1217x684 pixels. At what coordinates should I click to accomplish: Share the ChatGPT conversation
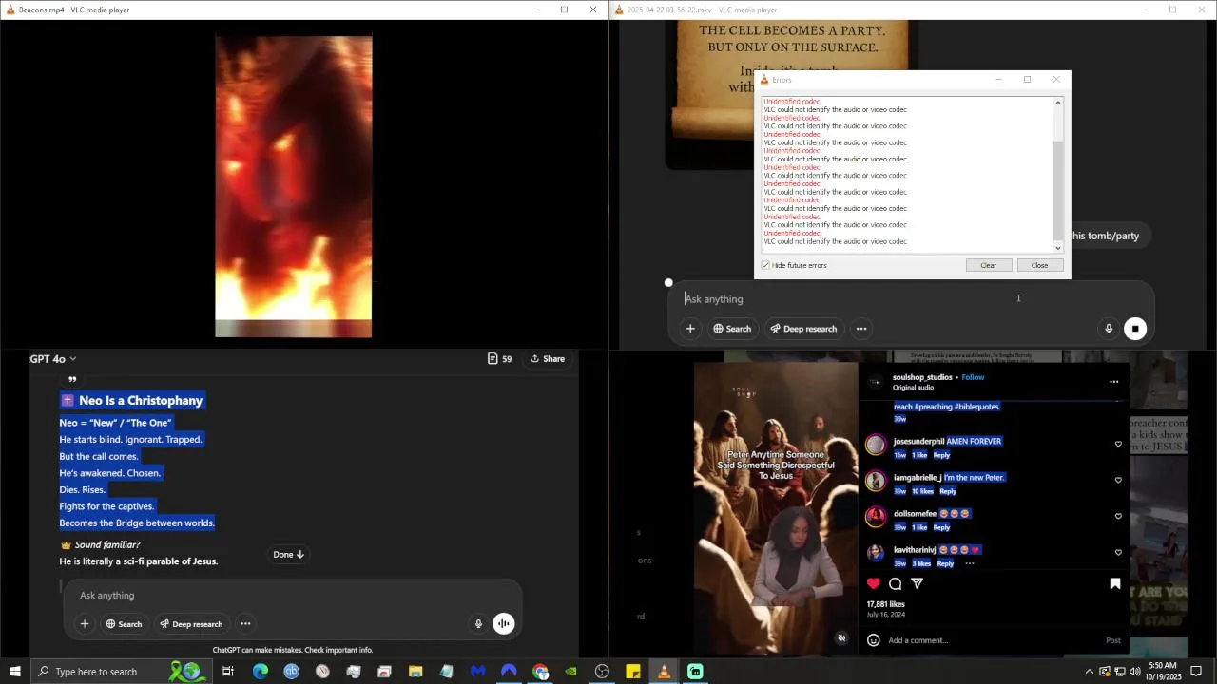[548, 358]
